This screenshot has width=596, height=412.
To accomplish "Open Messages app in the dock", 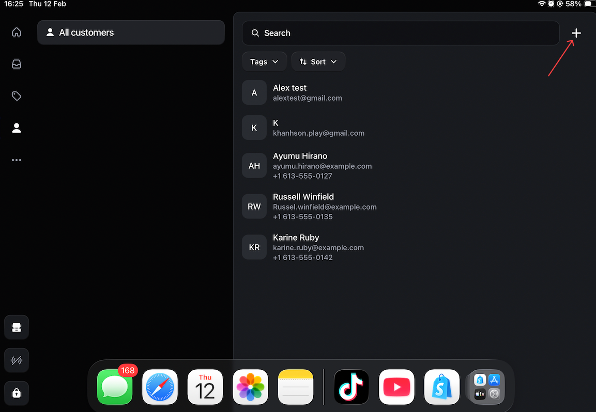I will click(115, 387).
